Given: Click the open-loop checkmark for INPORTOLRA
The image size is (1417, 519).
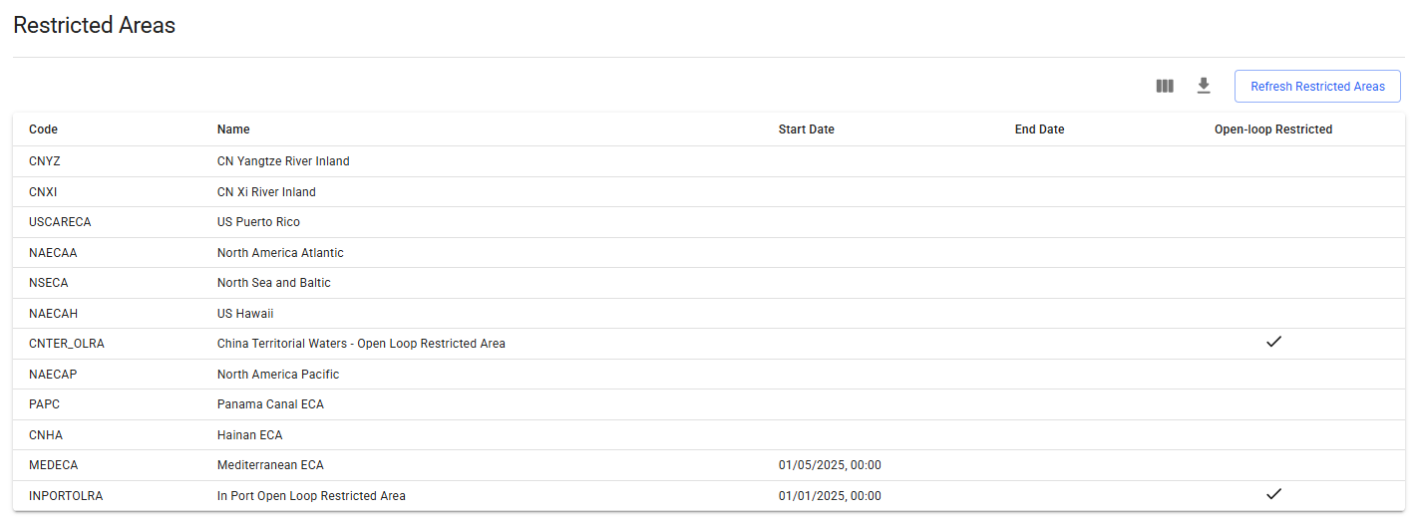Looking at the screenshot, I should (x=1273, y=495).
